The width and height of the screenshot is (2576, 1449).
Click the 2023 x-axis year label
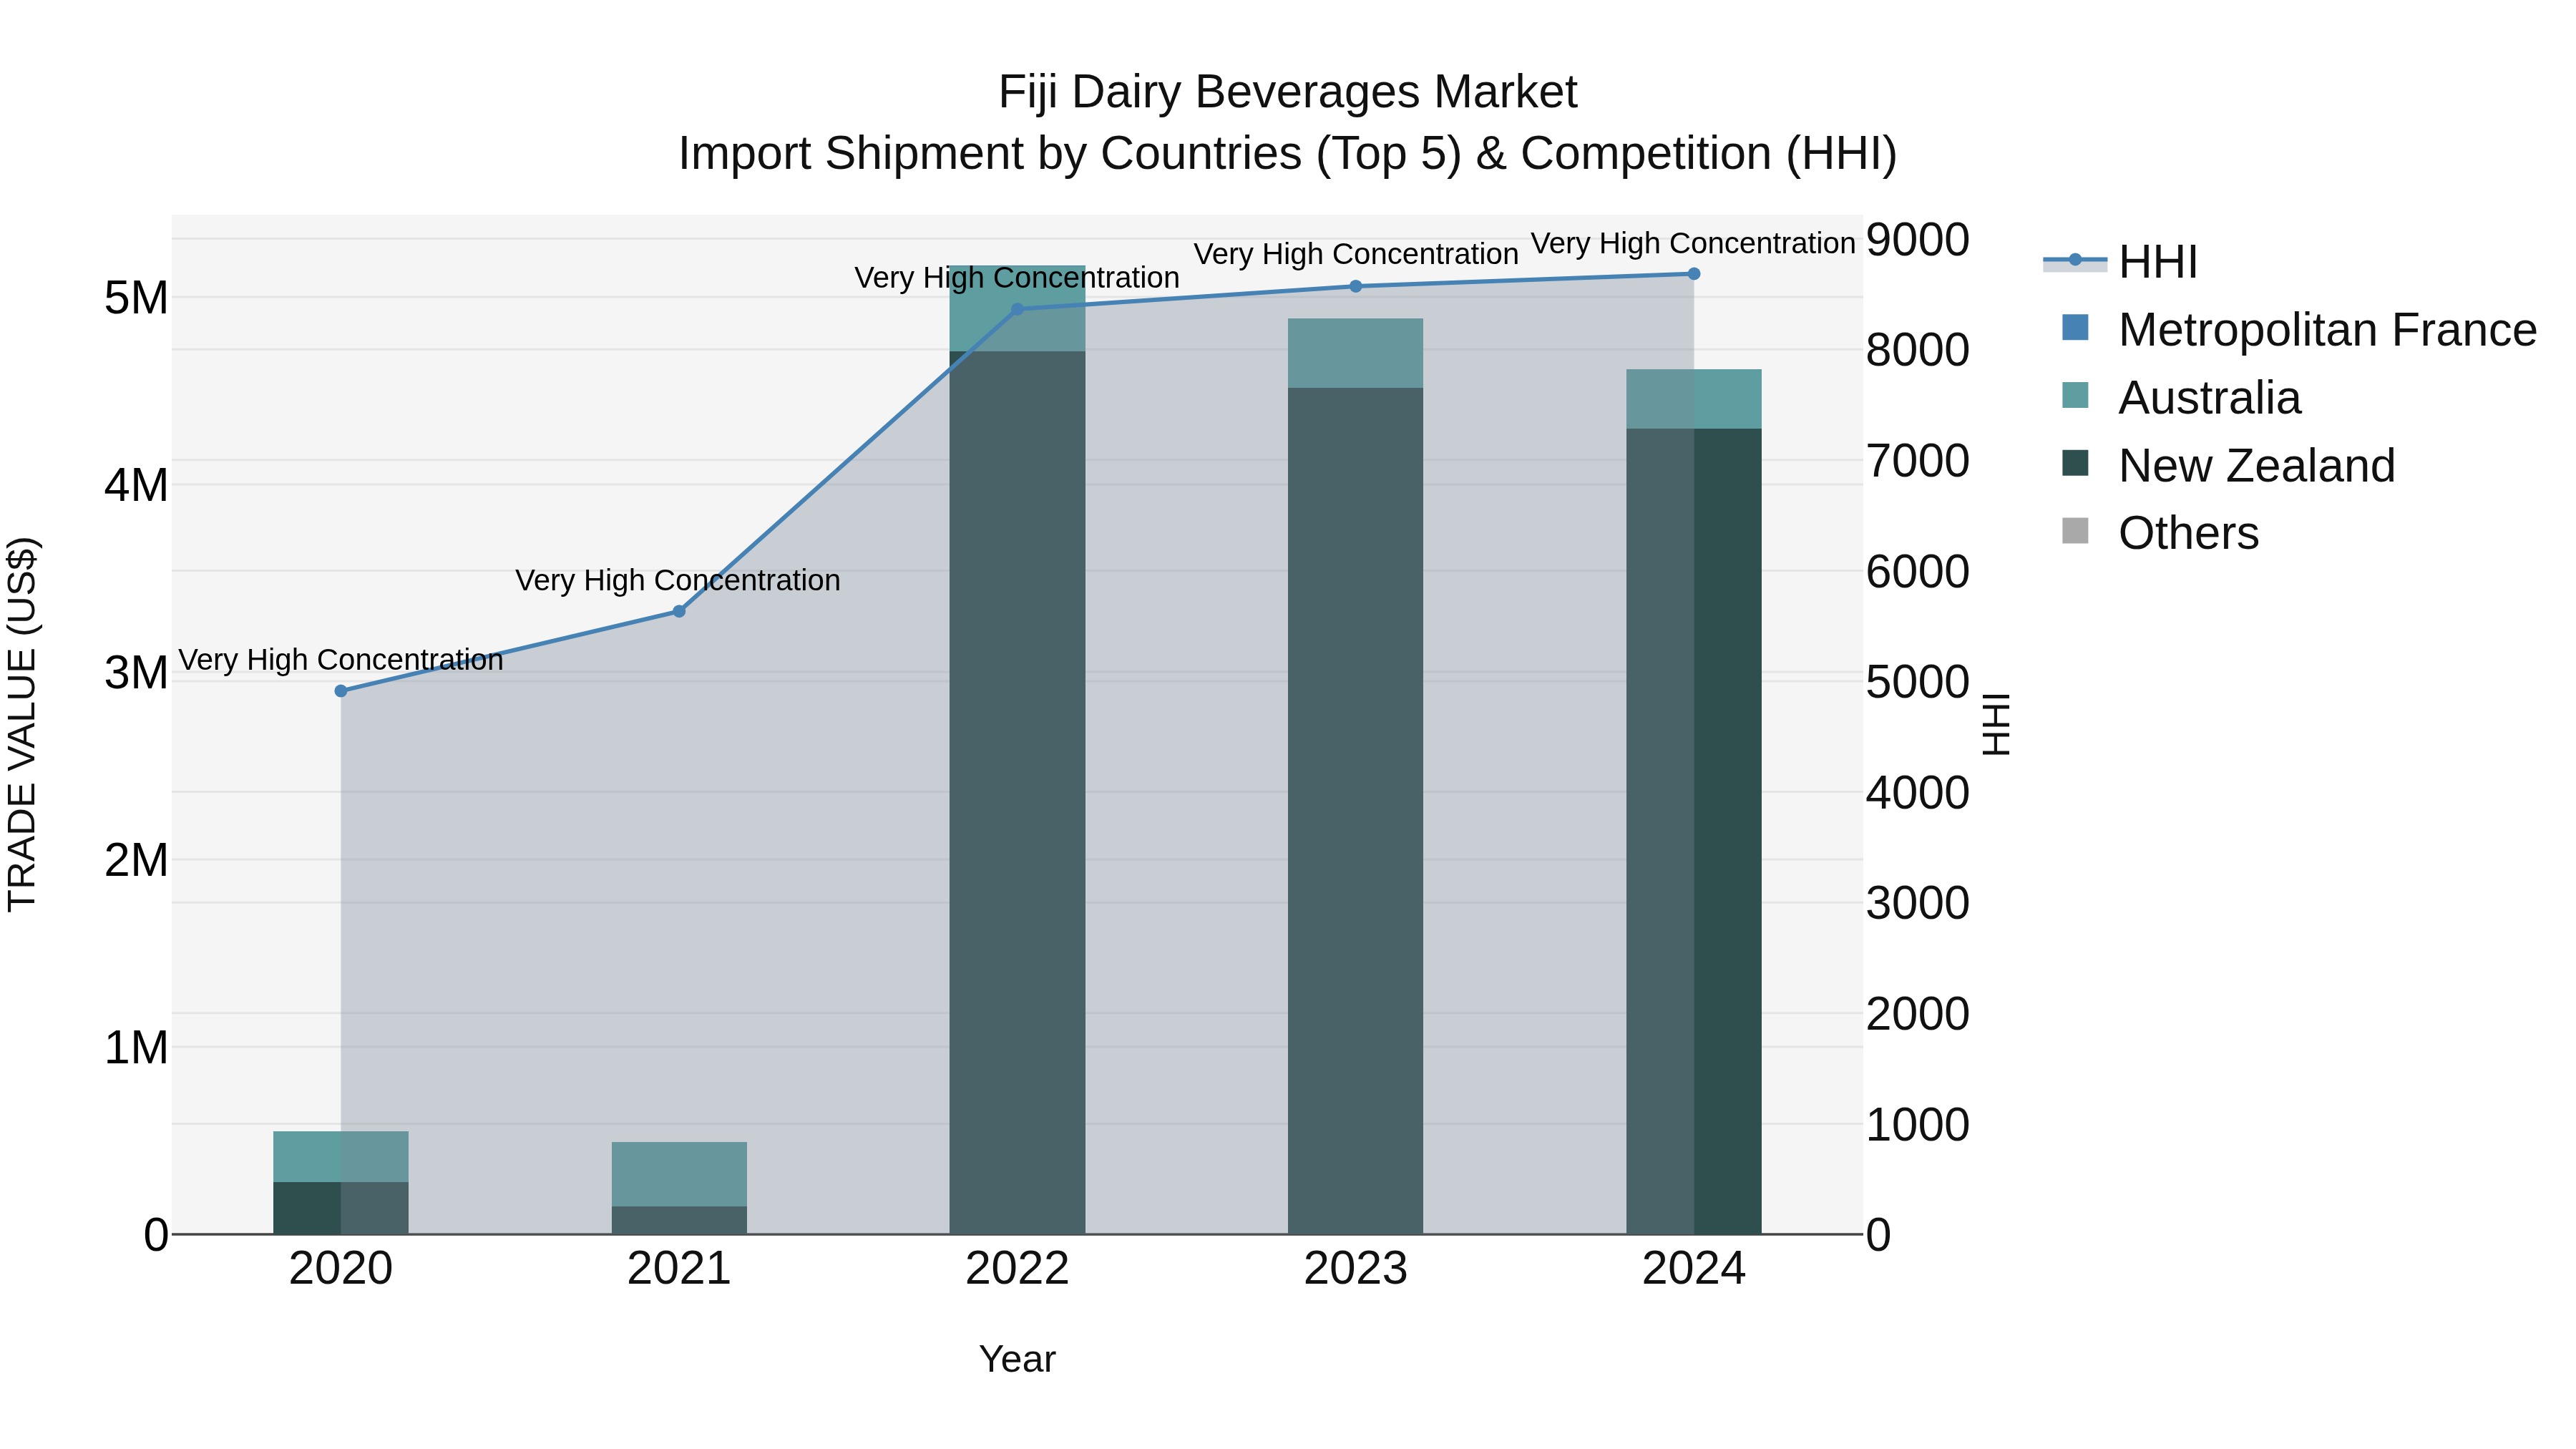[x=1356, y=1269]
